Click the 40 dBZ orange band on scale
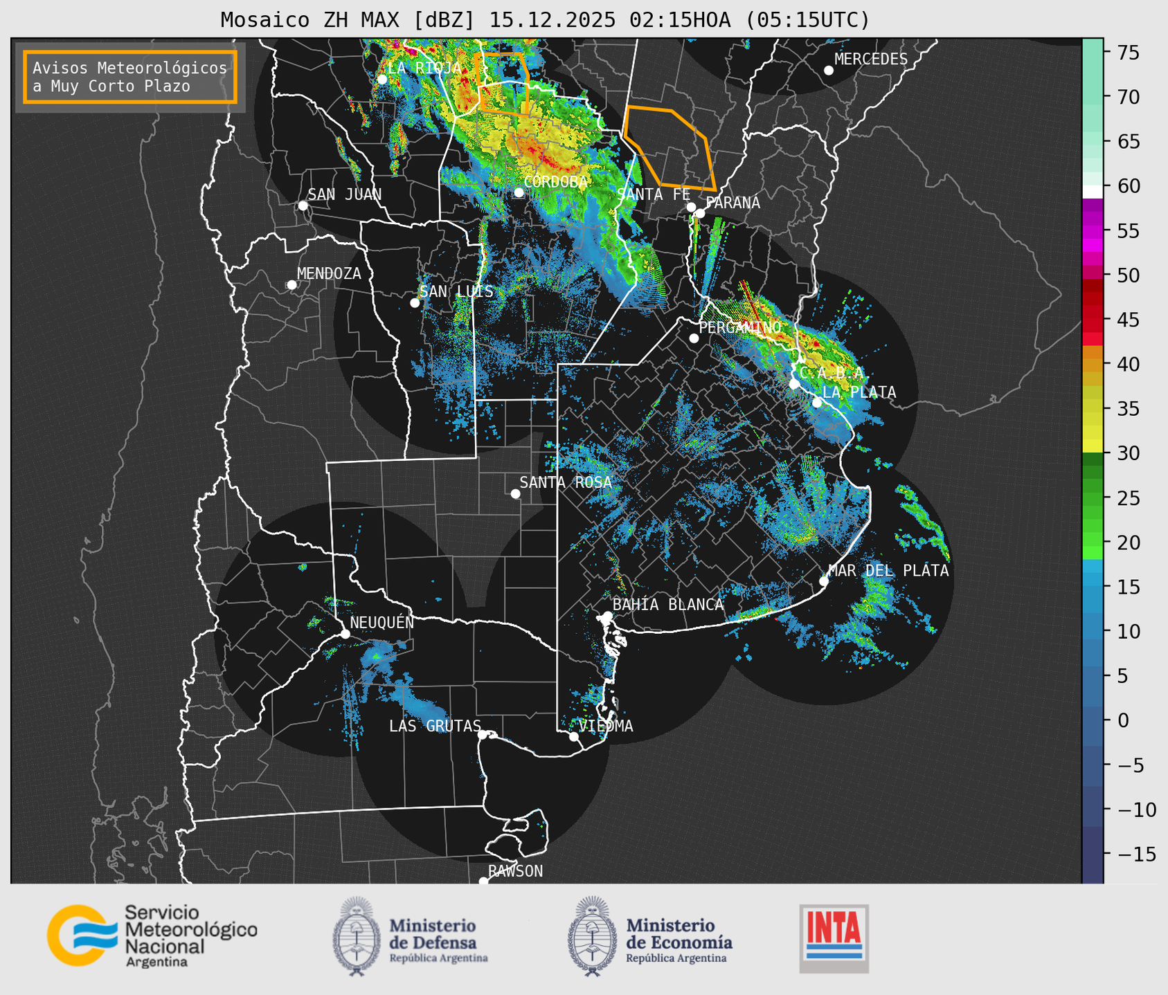Image resolution: width=1168 pixels, height=995 pixels. tap(1092, 365)
